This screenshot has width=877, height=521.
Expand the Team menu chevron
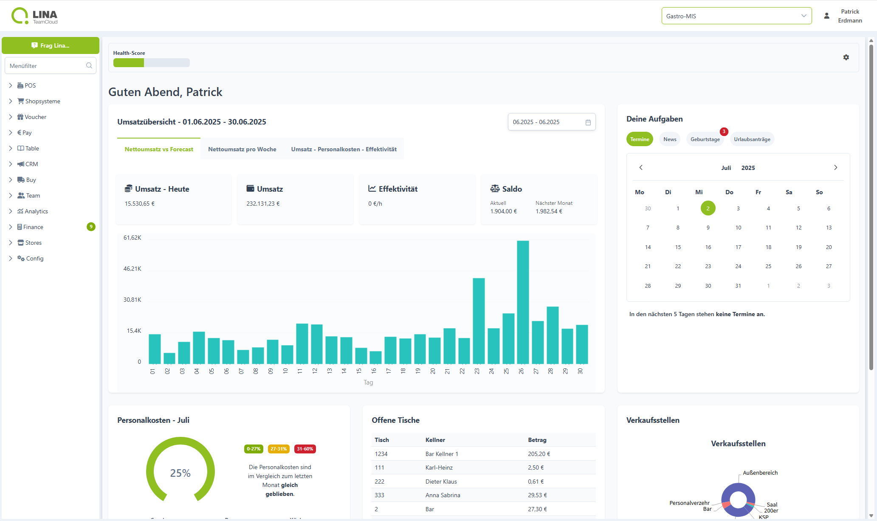coord(11,195)
